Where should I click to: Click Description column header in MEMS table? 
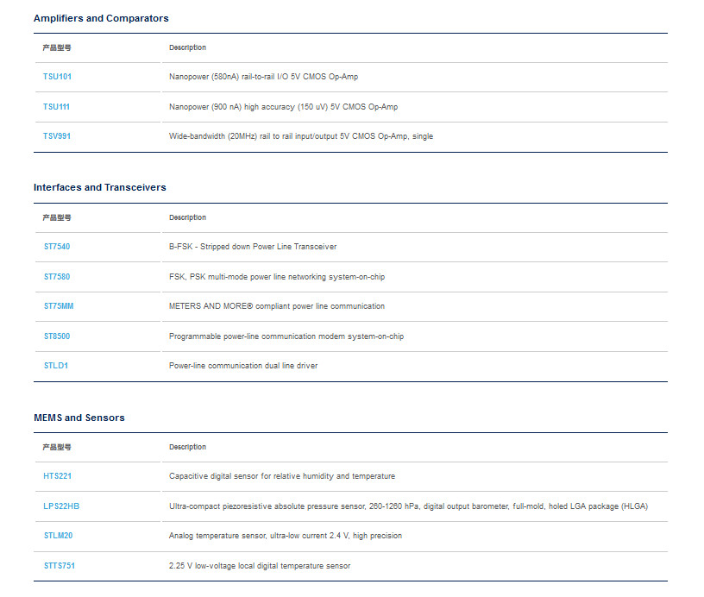pyautogui.click(x=188, y=447)
